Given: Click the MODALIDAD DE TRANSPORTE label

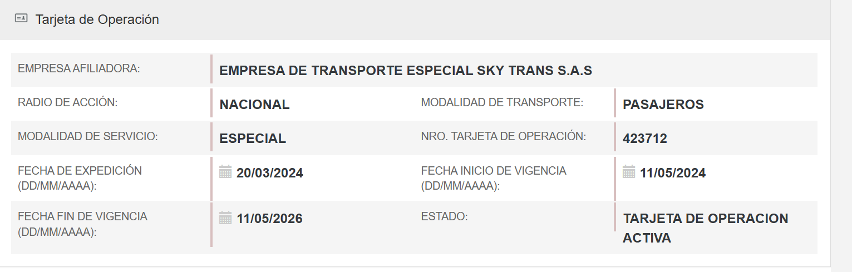Looking at the screenshot, I should (x=502, y=102).
